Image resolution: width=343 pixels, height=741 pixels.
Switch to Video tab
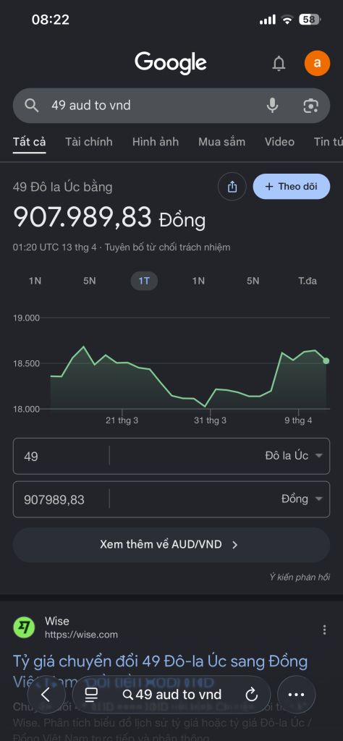pos(279,142)
